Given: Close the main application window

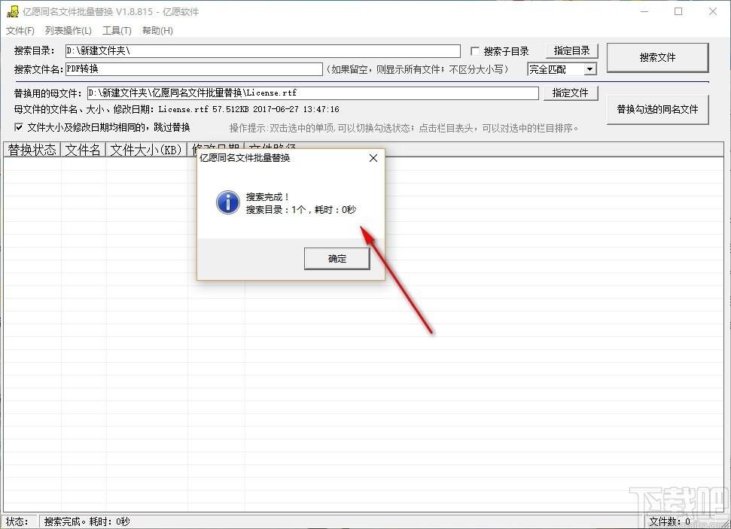Looking at the screenshot, I should (x=713, y=11).
